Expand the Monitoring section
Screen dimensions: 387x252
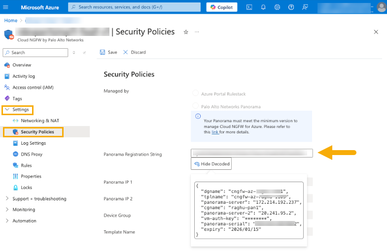(7, 210)
